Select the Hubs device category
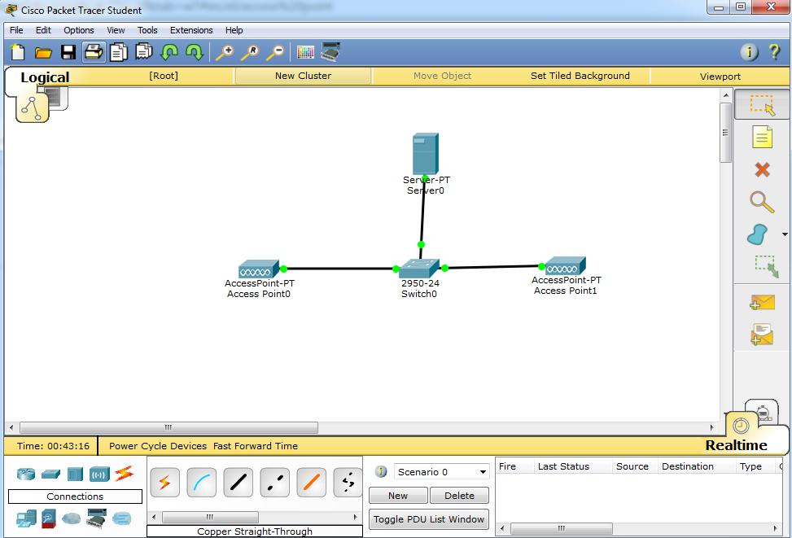This screenshot has height=538, width=792. point(75,474)
